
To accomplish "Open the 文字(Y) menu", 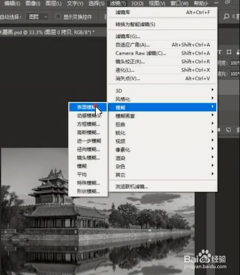I will pos(75,3).
